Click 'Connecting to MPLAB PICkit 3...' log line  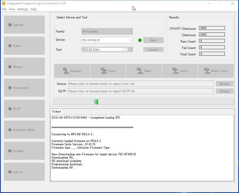point(73,134)
